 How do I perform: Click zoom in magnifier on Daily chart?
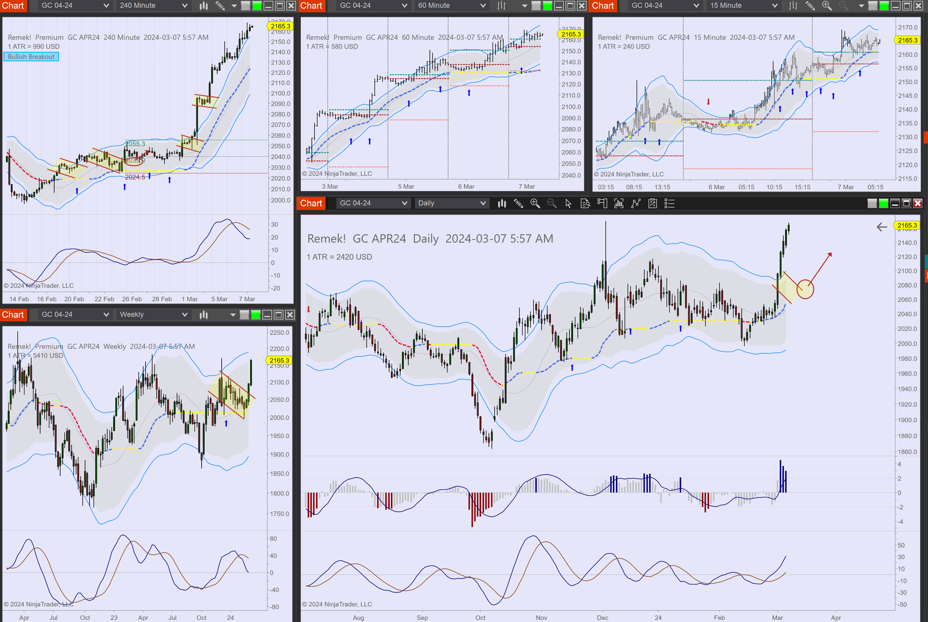coord(535,203)
